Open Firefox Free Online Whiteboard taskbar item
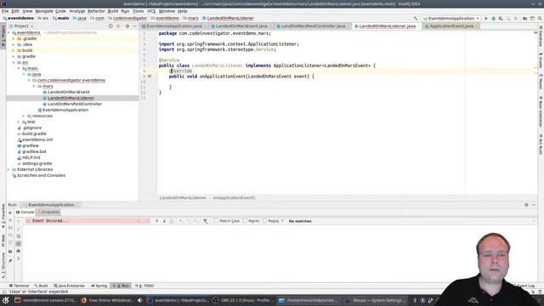This screenshot has height=306, width=544. point(108,300)
